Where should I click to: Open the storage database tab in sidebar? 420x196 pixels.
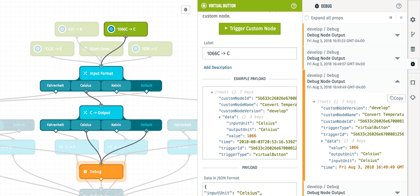click(x=413, y=49)
